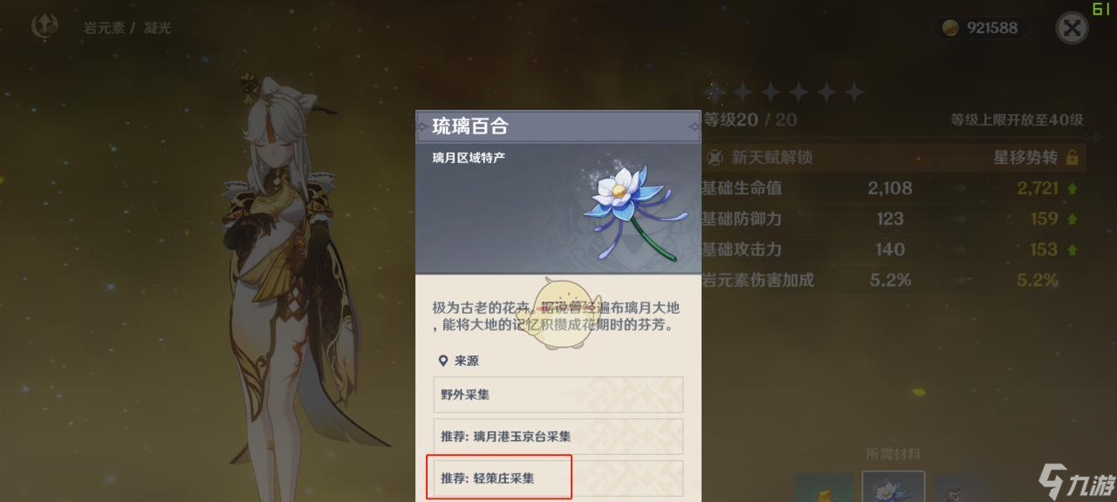1117x502 pixels.
Task: Click the 星移势转 talent name
Action: [x=1025, y=158]
